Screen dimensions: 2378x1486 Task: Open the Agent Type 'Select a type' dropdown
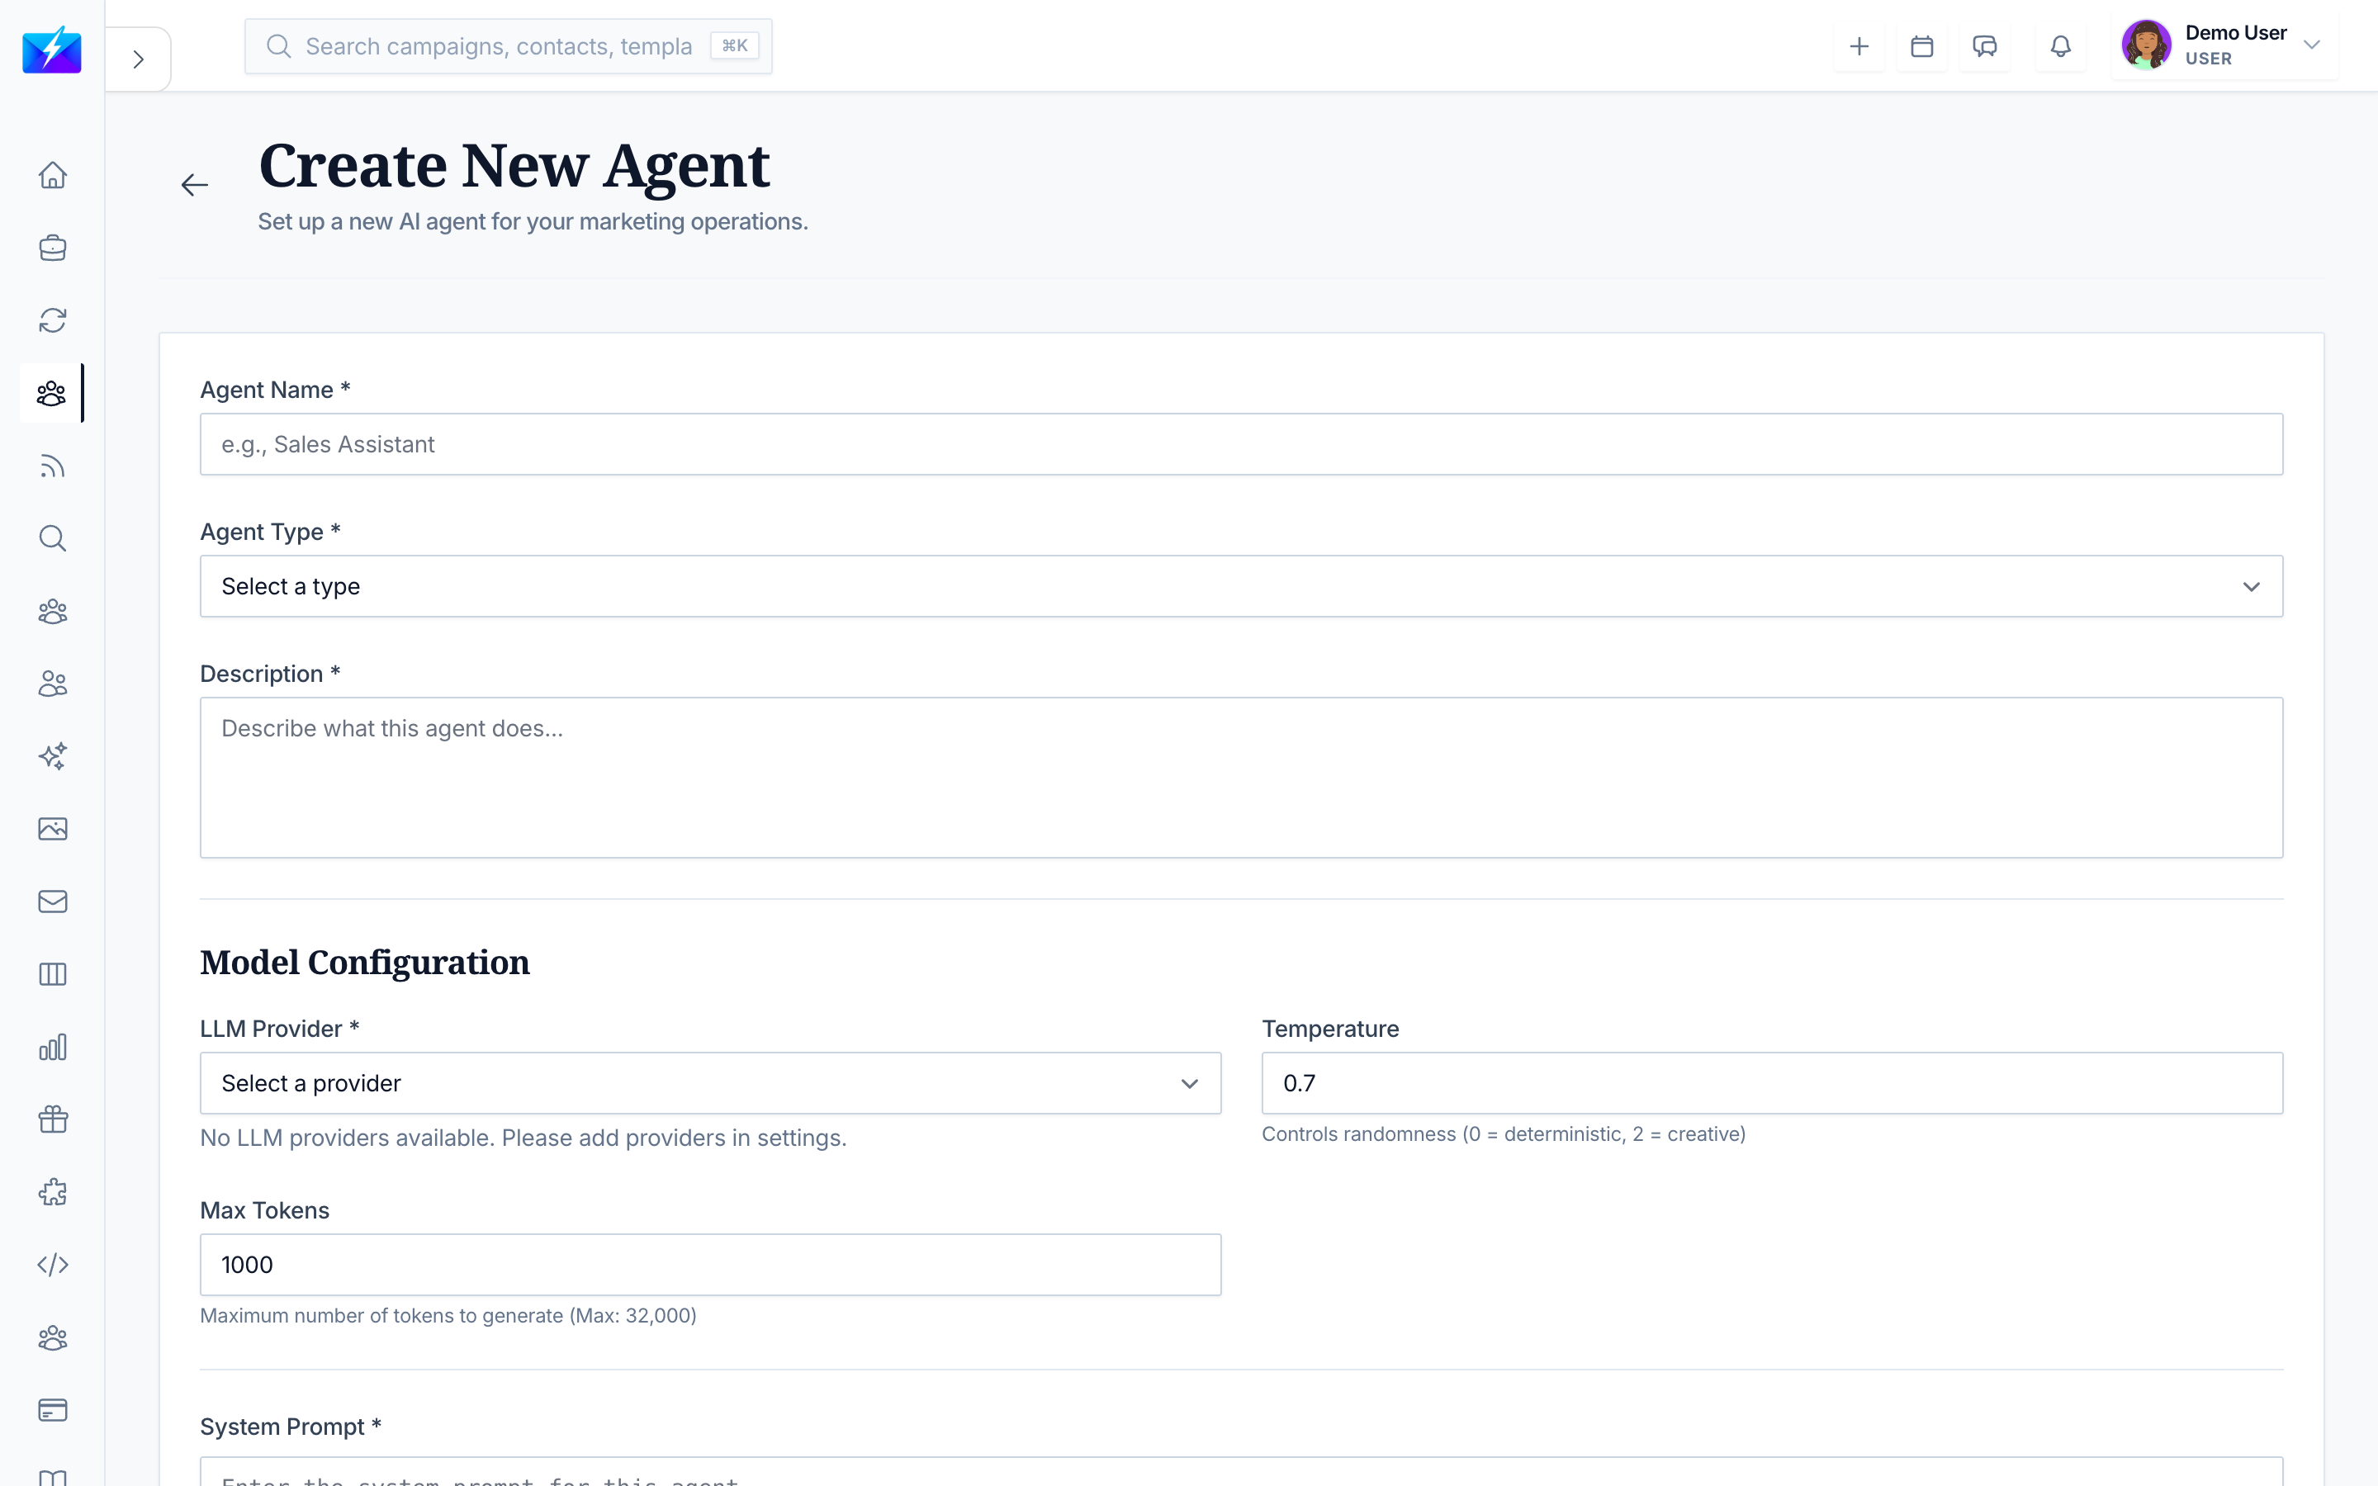tap(1241, 587)
